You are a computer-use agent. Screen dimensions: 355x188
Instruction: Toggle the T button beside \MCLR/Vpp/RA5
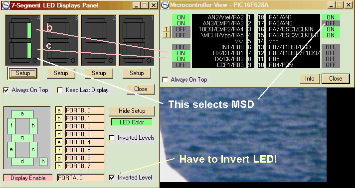[166, 35]
